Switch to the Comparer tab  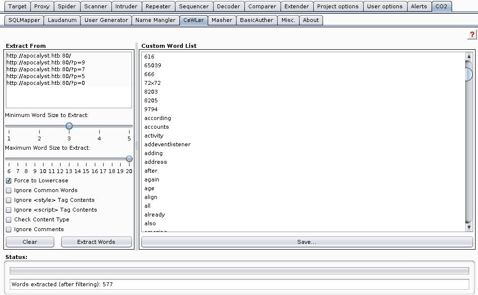point(262,6)
